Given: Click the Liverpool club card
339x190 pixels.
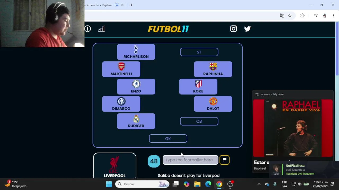Looking at the screenshot, I should (x=115, y=166).
